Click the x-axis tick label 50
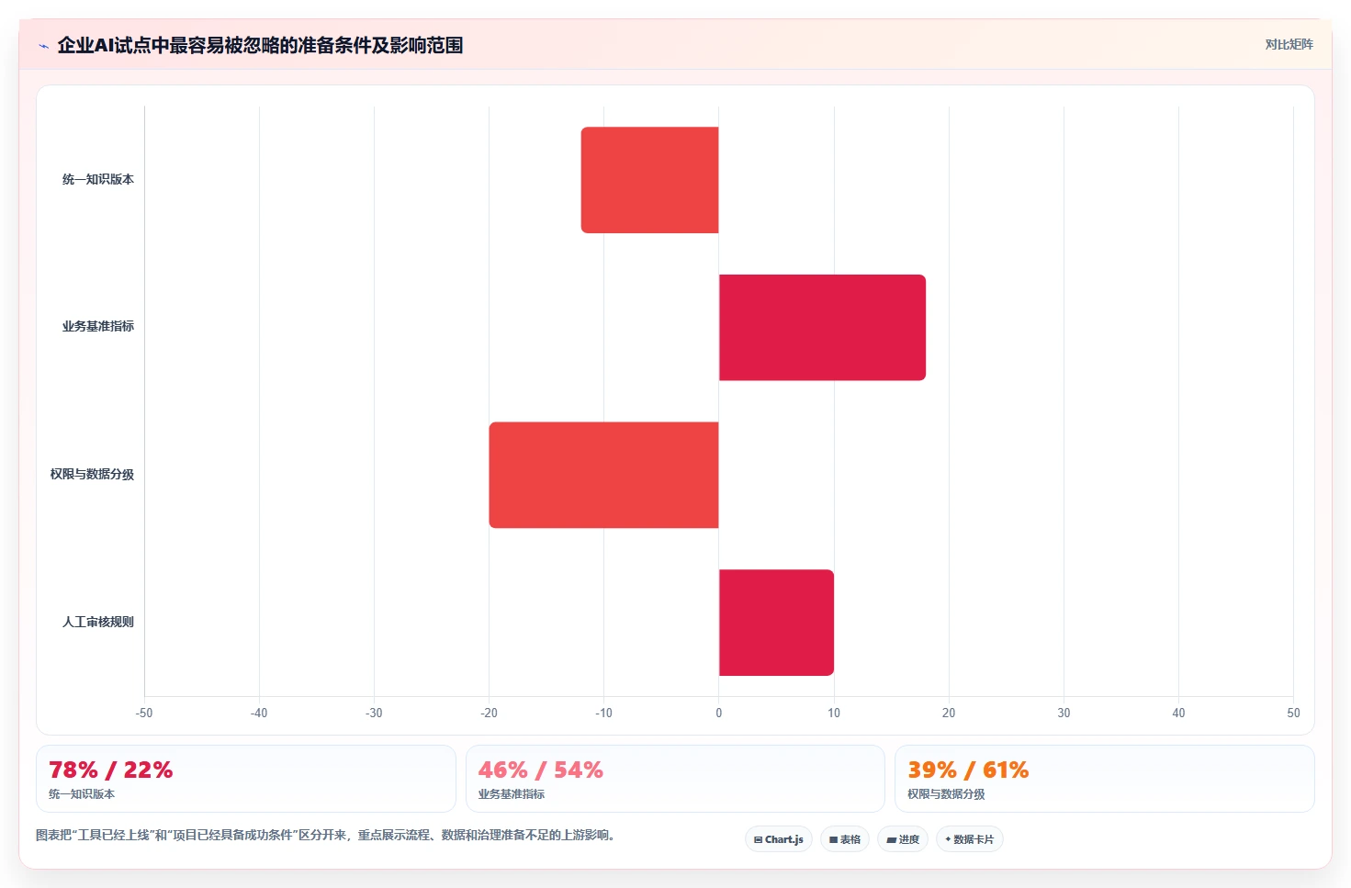Viewport: 1351px width, 888px height. (x=1293, y=713)
